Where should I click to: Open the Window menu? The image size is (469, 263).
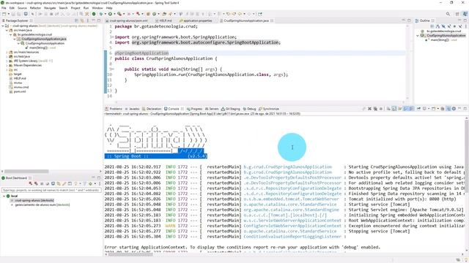click(x=97, y=8)
